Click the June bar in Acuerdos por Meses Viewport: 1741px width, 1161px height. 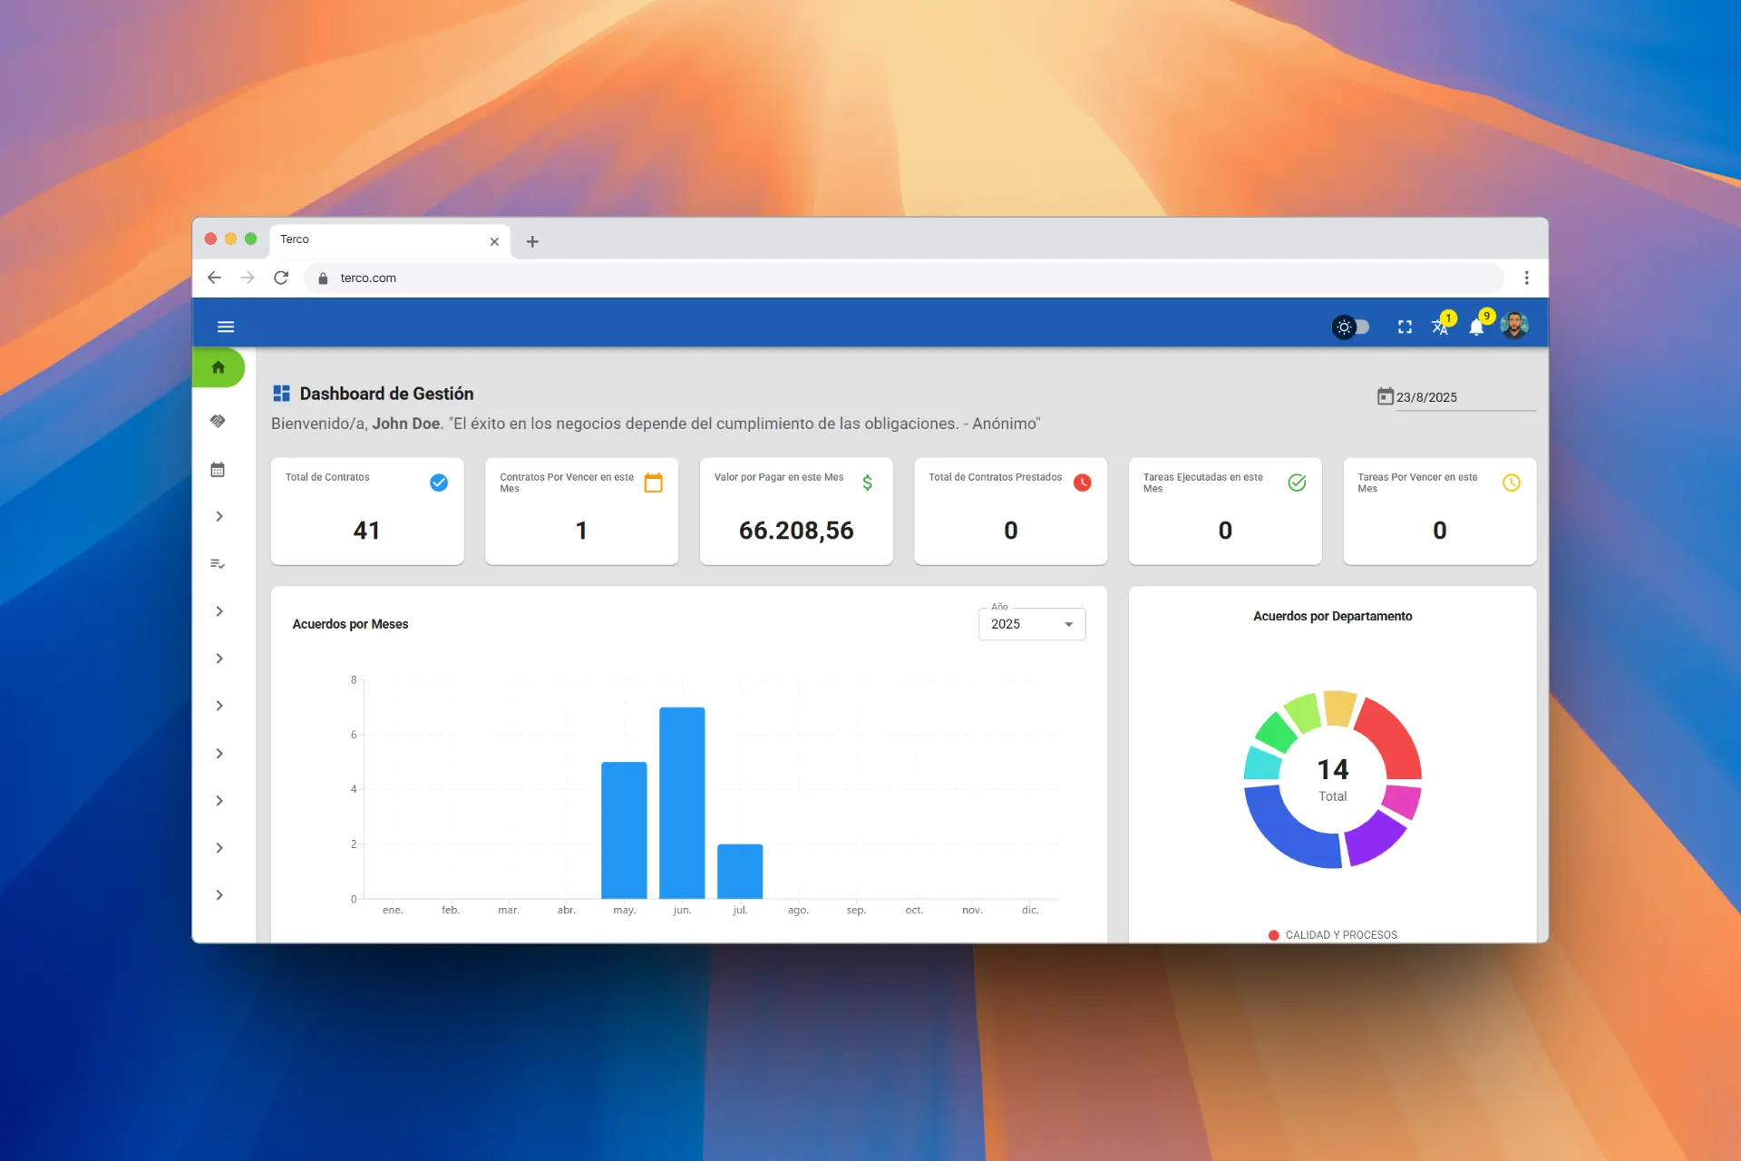682,803
